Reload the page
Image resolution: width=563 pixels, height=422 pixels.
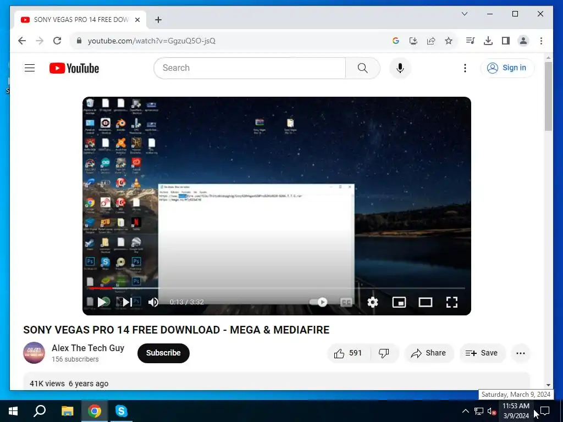(57, 41)
